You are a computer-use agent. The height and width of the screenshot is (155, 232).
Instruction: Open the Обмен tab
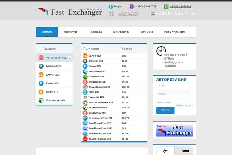click(47, 32)
